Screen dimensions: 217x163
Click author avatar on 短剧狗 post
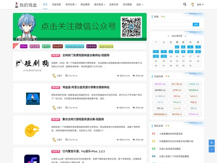pos(54,76)
